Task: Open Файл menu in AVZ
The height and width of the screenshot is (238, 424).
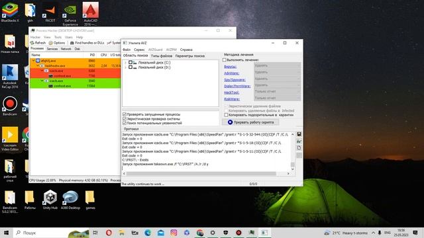Action: [127, 50]
